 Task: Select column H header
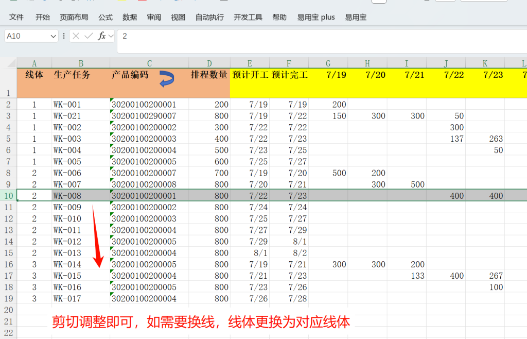[x=367, y=63]
